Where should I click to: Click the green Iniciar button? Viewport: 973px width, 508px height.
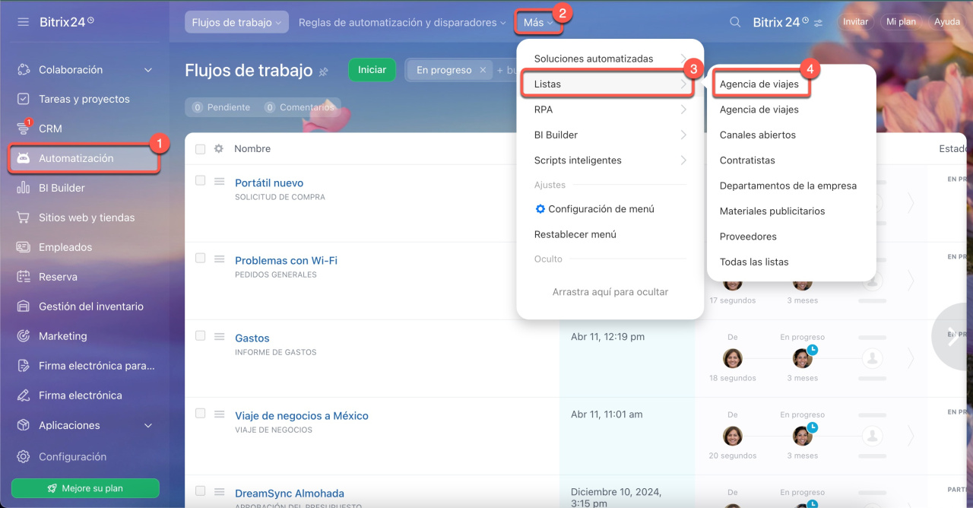[372, 70]
